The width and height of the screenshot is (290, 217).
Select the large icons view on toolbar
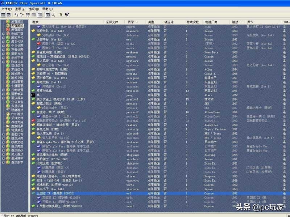[16, 15]
